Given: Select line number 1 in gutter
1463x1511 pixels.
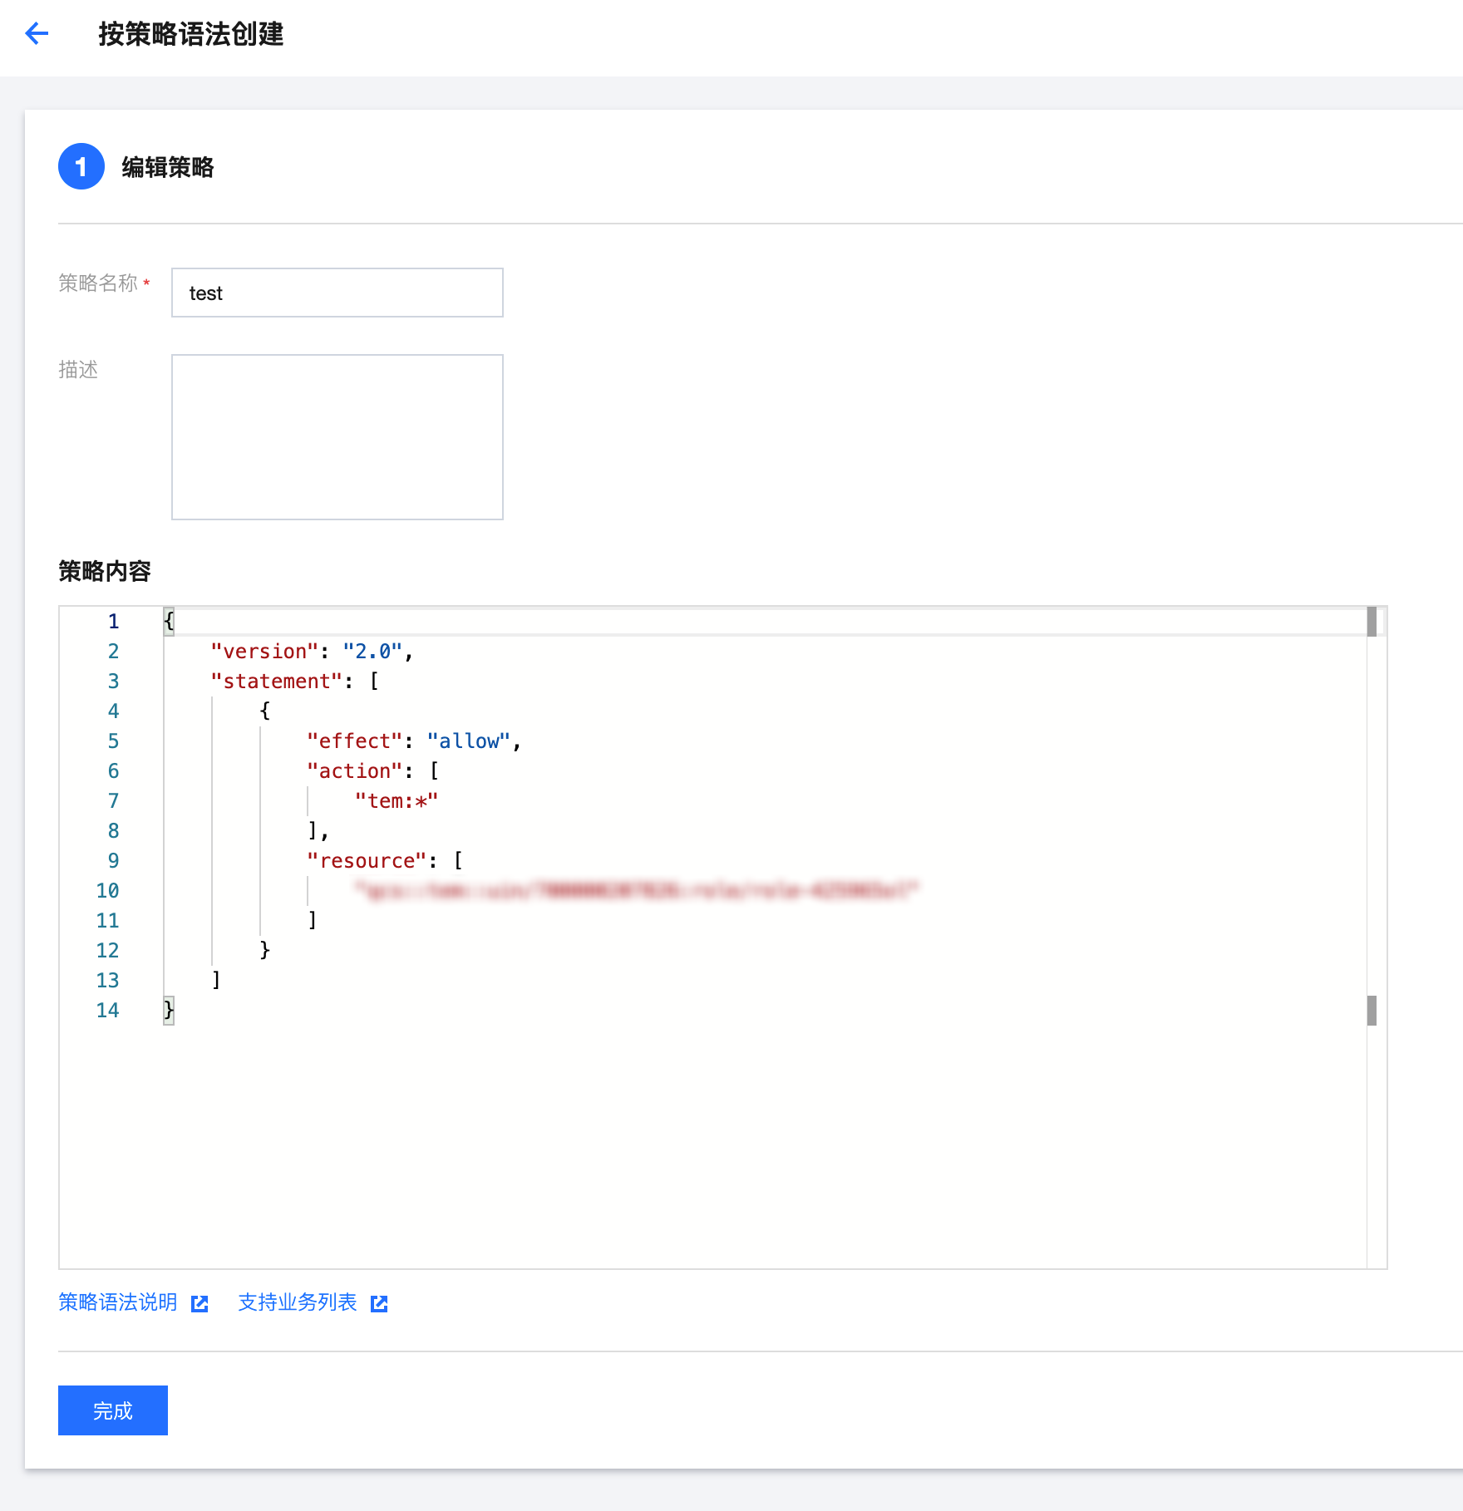Looking at the screenshot, I should pos(114,622).
